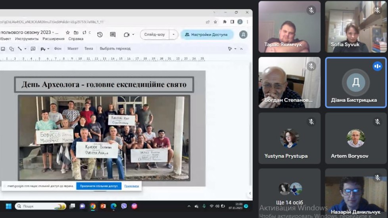The height and width of the screenshot is (218, 388).
Task: Click the Тема theme button
Action: click(x=88, y=49)
